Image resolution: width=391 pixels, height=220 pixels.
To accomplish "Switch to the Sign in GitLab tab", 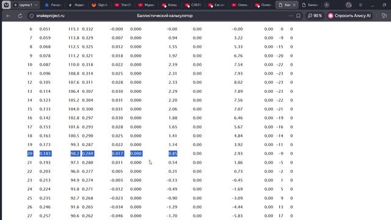I will [100, 5].
